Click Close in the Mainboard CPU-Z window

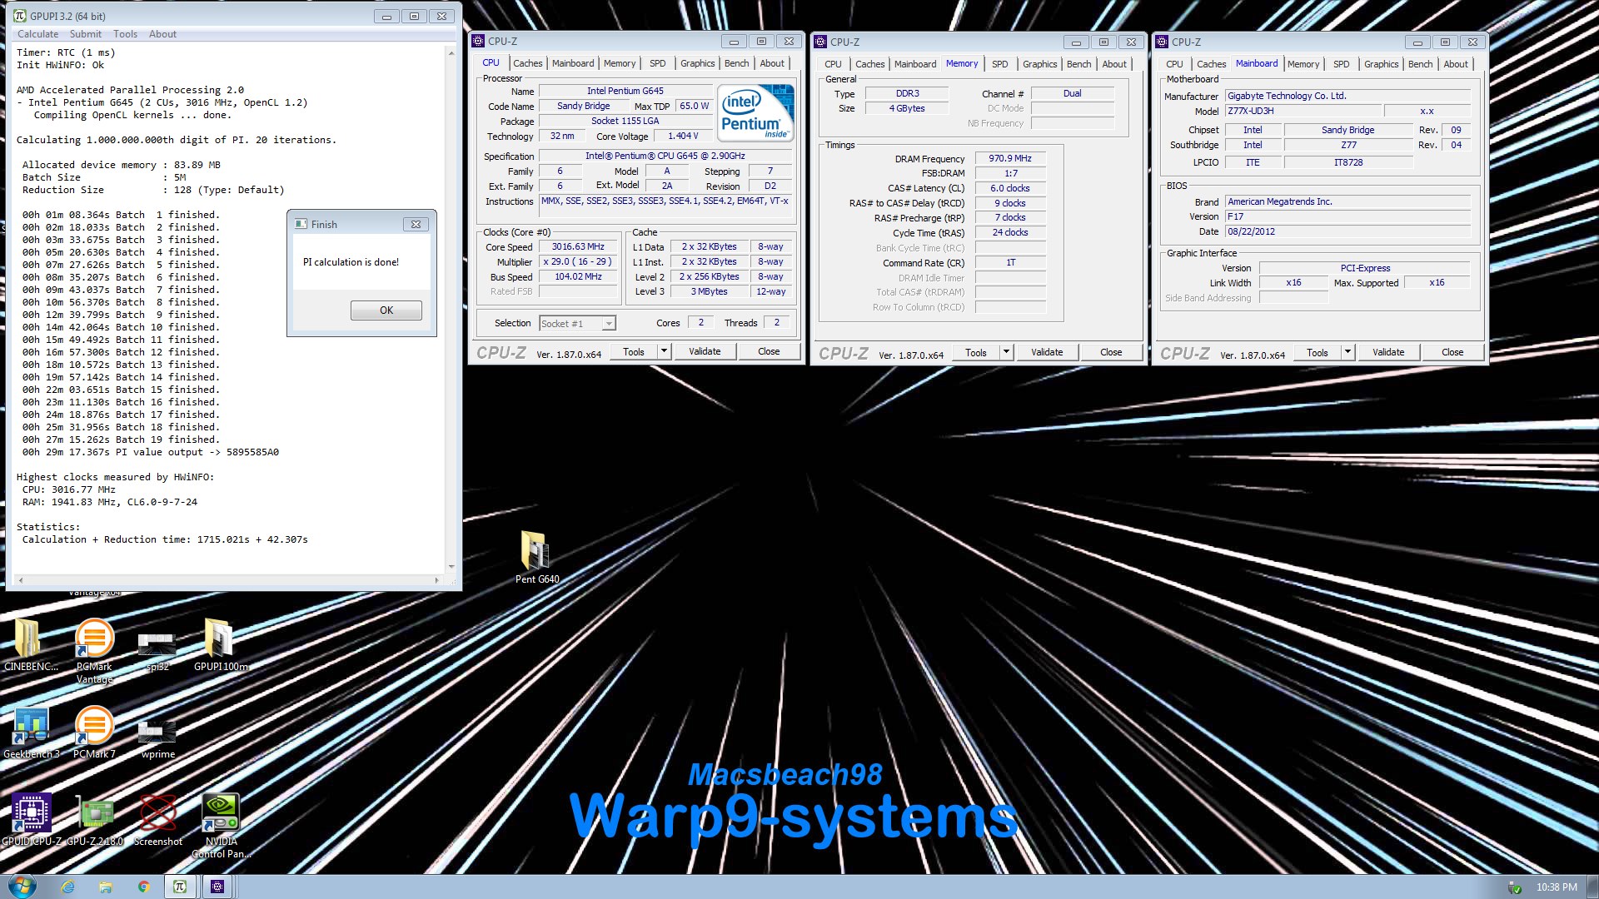(1452, 352)
